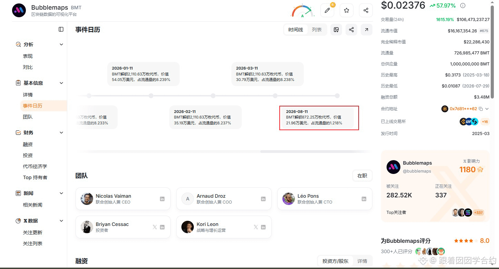Open the rating gauge icon showing A
The image size is (499, 269).
(x=302, y=11)
